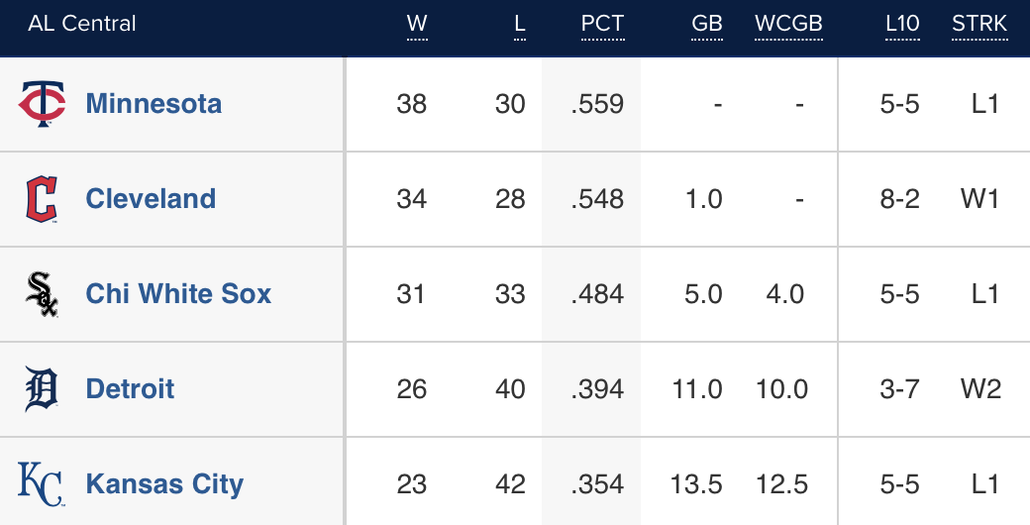Sort by PCT column header
Viewport: 1030px width, 525px height.
(602, 24)
